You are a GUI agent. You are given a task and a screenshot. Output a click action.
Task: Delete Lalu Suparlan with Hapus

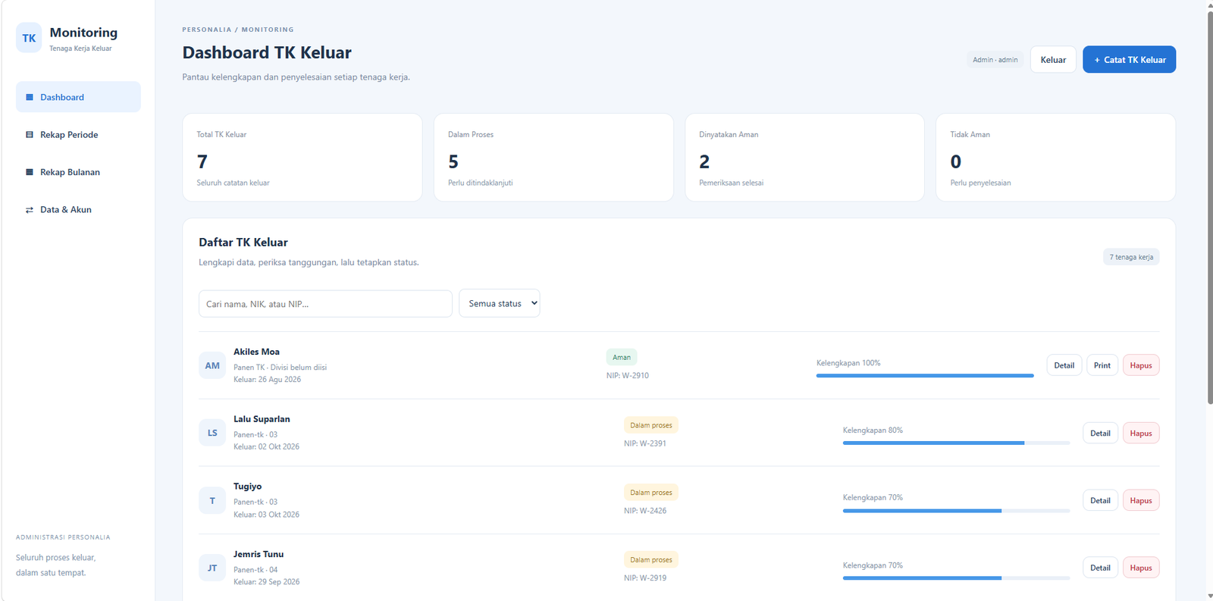[1141, 433]
